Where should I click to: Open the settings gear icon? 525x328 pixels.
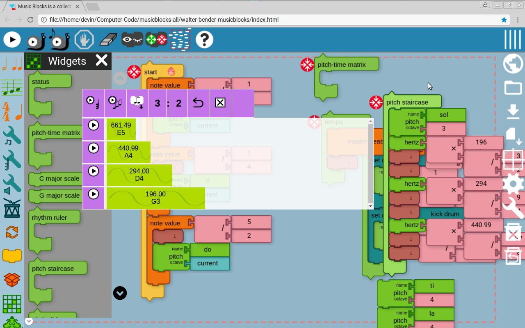tap(513, 183)
